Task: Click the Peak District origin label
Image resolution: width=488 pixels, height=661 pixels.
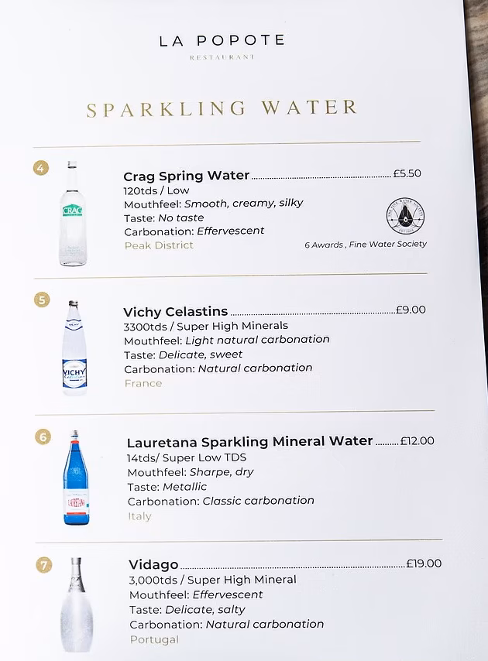Action: coord(159,245)
